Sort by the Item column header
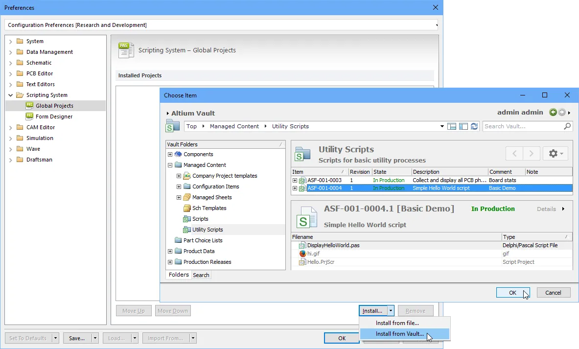This screenshot has height=349, width=579. click(320, 172)
